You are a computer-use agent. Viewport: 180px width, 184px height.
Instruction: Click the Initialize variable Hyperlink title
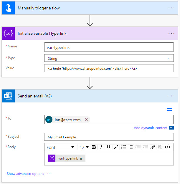(42, 33)
